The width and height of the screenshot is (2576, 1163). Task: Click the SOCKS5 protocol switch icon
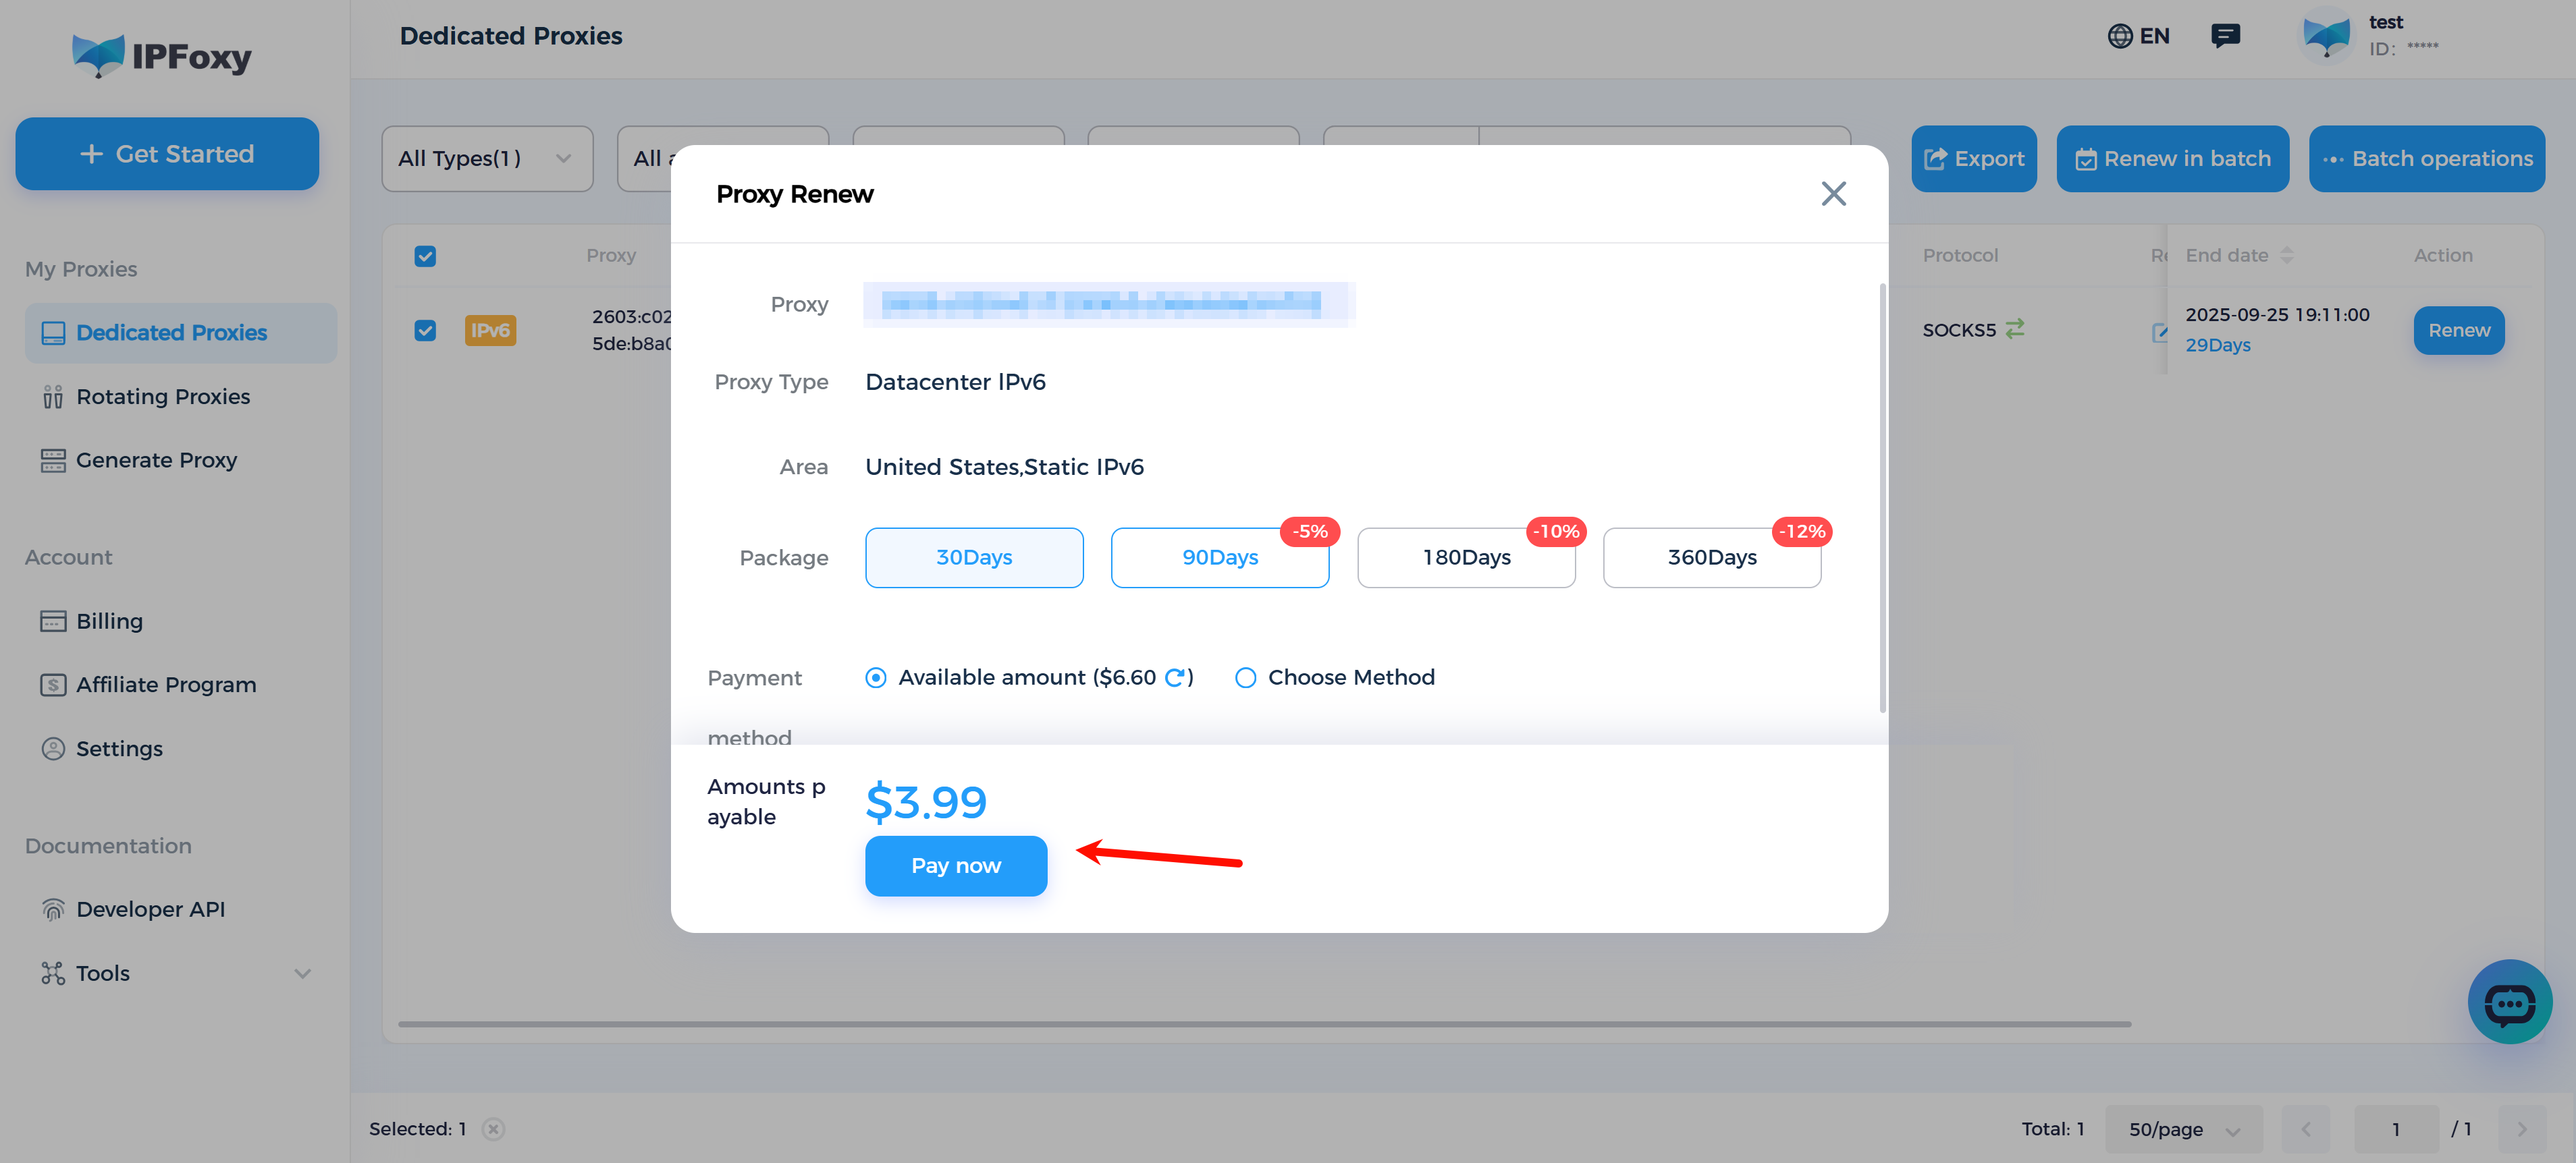tap(2015, 329)
